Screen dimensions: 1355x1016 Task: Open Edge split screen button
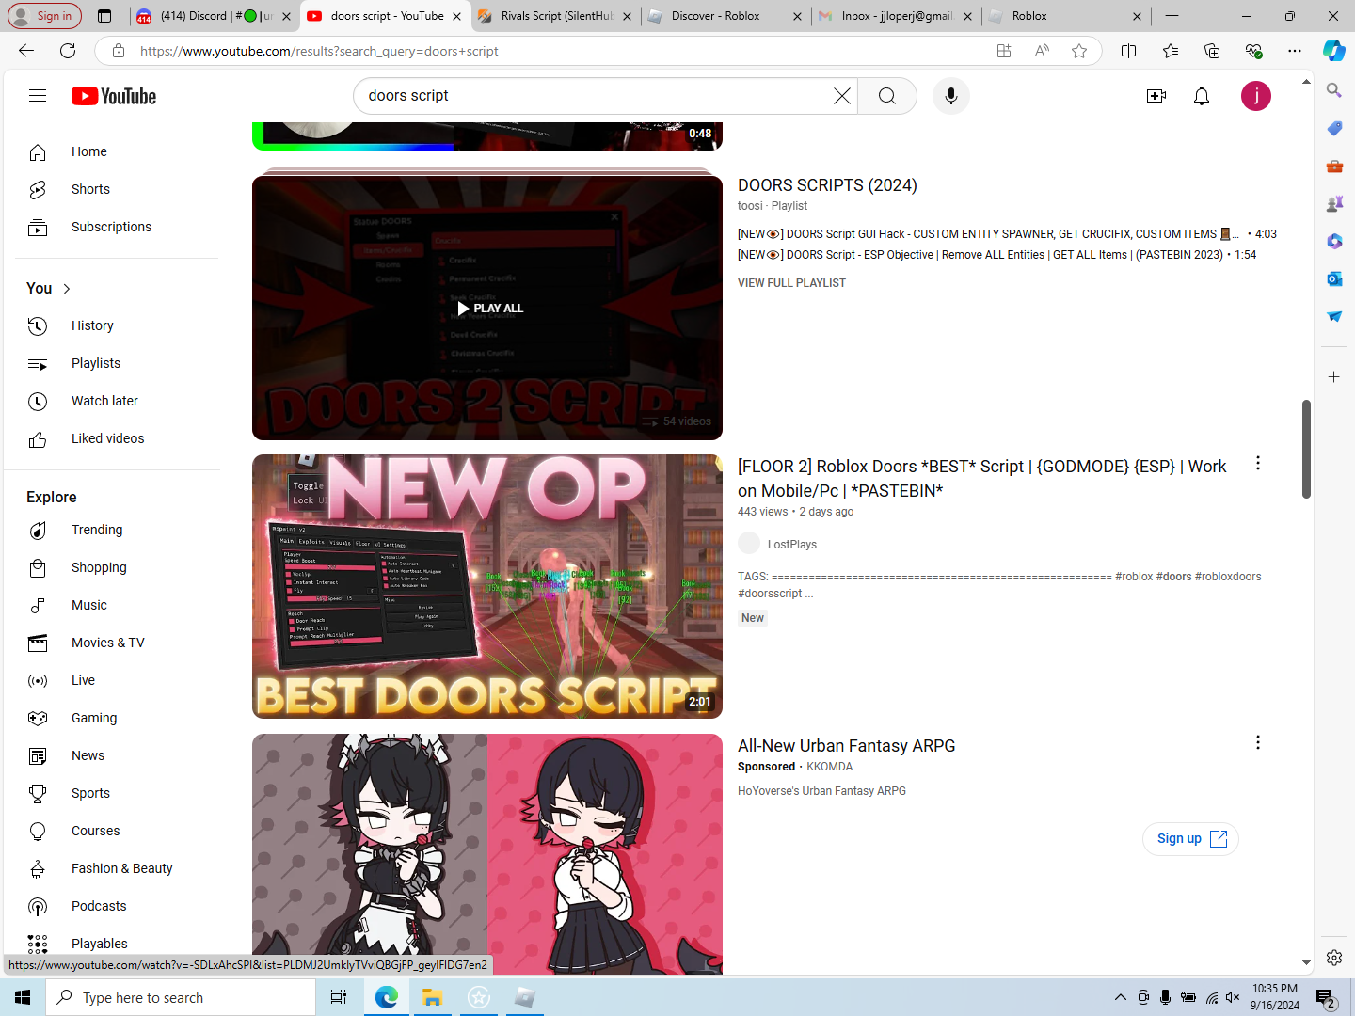[x=1129, y=51]
